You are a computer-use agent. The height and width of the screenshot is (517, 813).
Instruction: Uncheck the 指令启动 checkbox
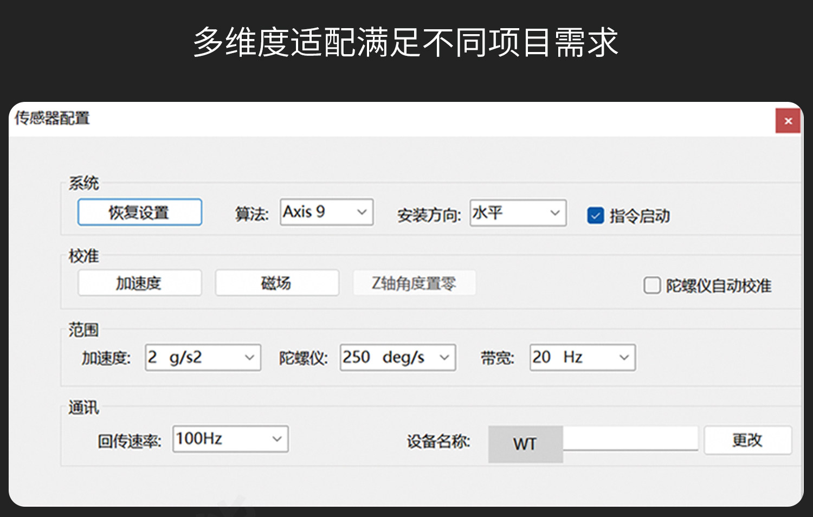point(595,216)
